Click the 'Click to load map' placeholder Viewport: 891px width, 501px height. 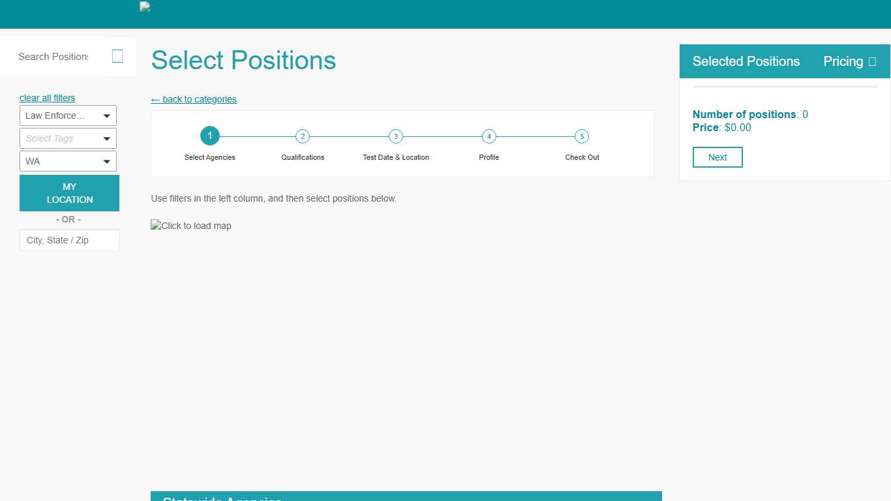tap(190, 226)
